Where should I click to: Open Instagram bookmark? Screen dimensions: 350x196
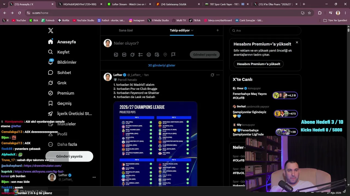pos(136,20)
